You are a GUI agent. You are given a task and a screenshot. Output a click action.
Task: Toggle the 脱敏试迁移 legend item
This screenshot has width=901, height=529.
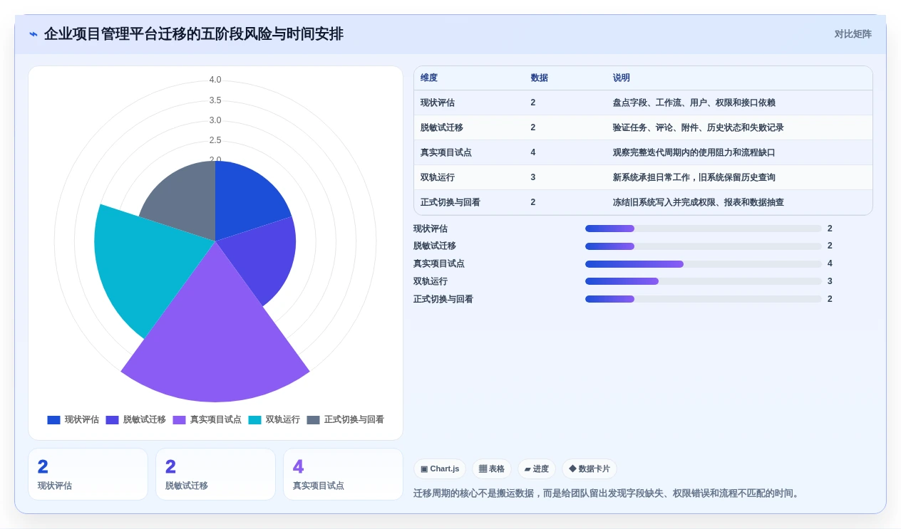(x=136, y=420)
